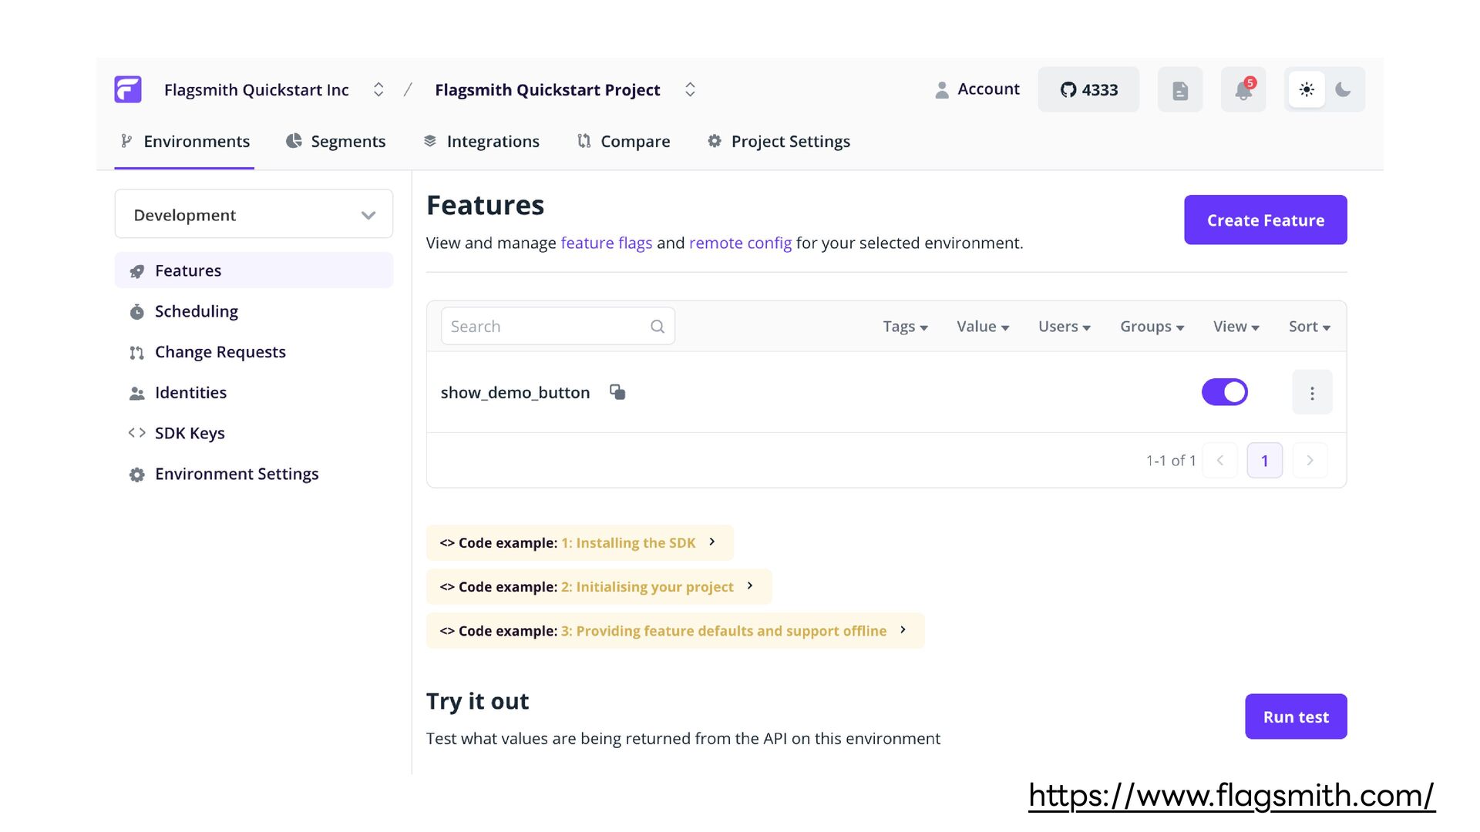Open the show_demo_button feature row
Screen dimensions: 1480x832
click(886, 392)
